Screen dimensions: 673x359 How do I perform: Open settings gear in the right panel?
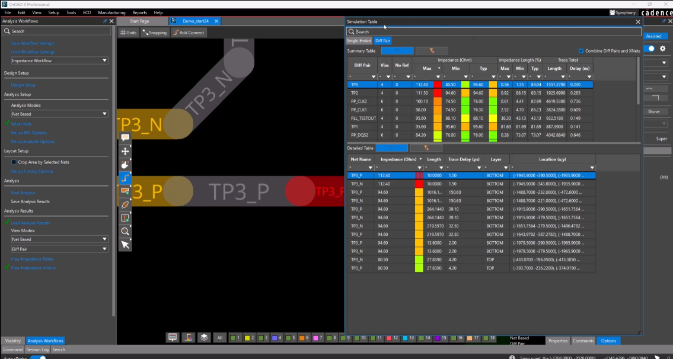(663, 49)
